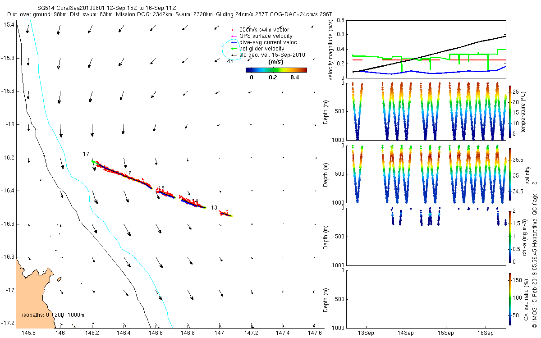Screen dimensions: 541x338
Task: Click the red swim vector legend arrow
Action: click(x=233, y=30)
